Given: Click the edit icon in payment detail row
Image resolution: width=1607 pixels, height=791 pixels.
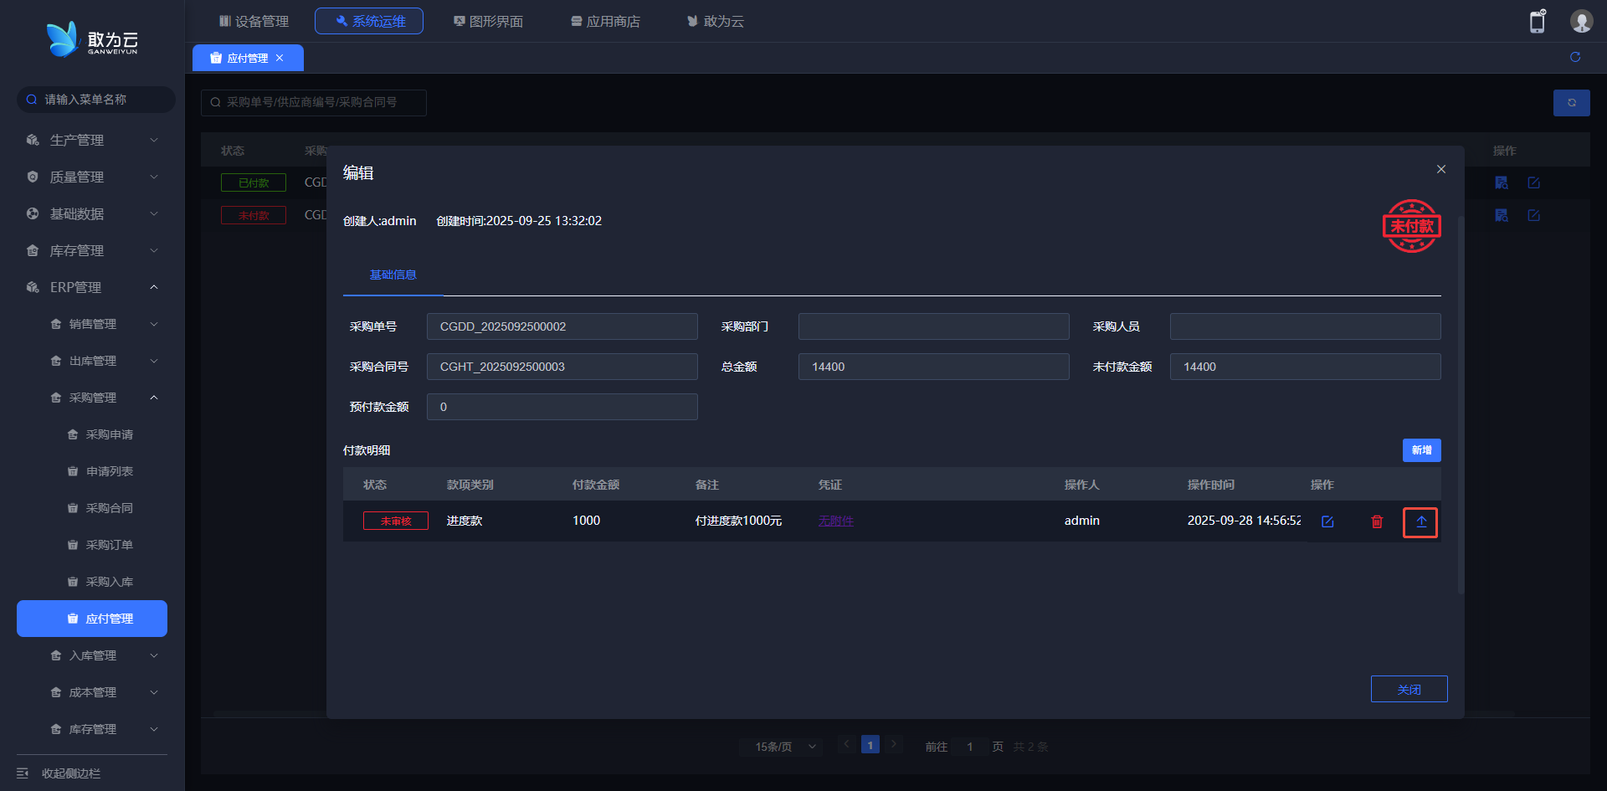Looking at the screenshot, I should point(1327,521).
